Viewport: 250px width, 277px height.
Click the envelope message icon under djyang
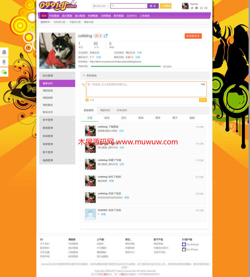[x=206, y=8]
